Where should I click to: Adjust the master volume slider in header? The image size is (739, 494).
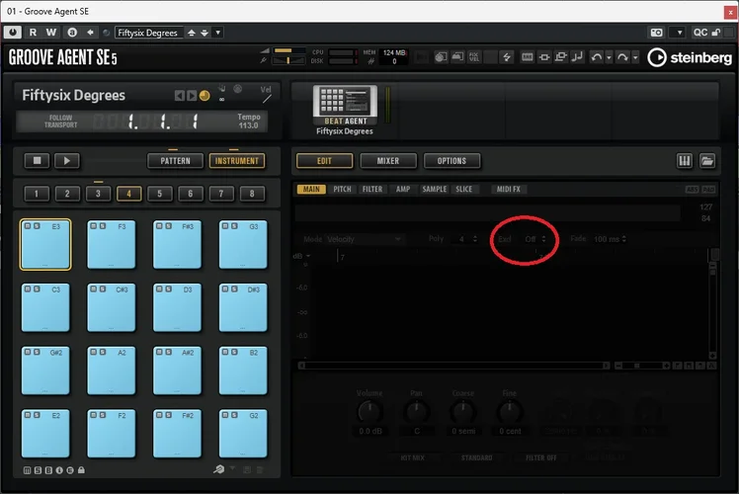point(288,50)
